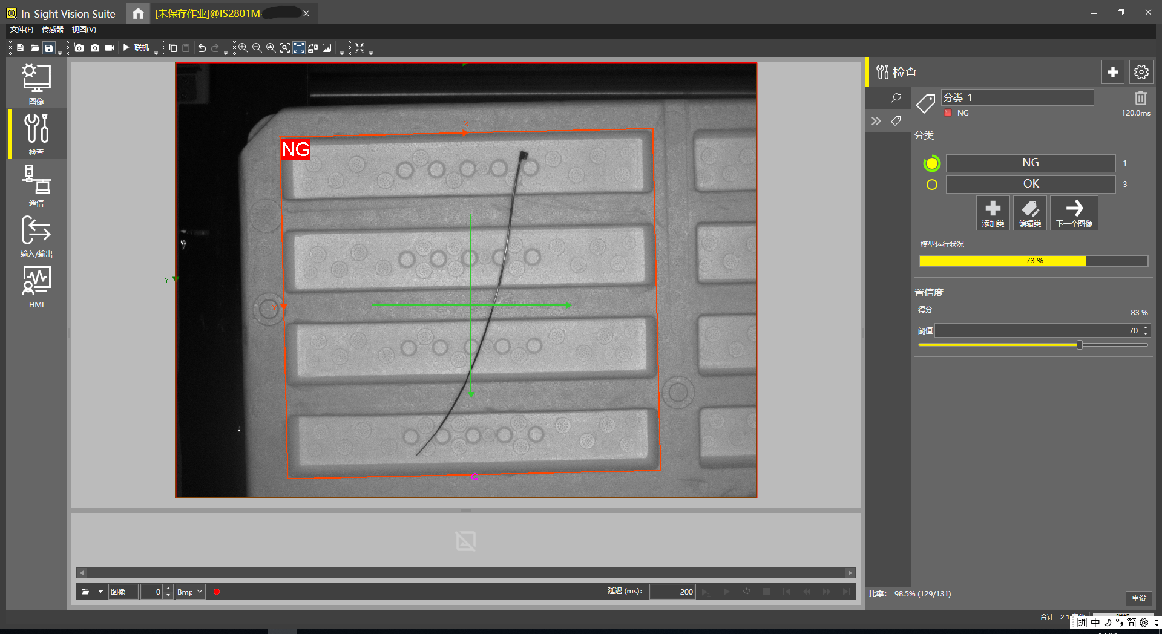
Task: Edit the 分类_1 tool name field
Action: pos(1017,97)
